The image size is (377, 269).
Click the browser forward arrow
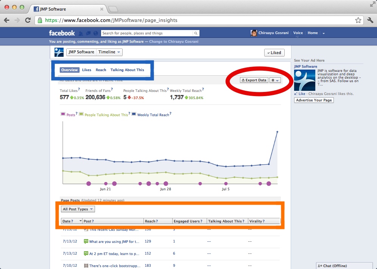17,20
